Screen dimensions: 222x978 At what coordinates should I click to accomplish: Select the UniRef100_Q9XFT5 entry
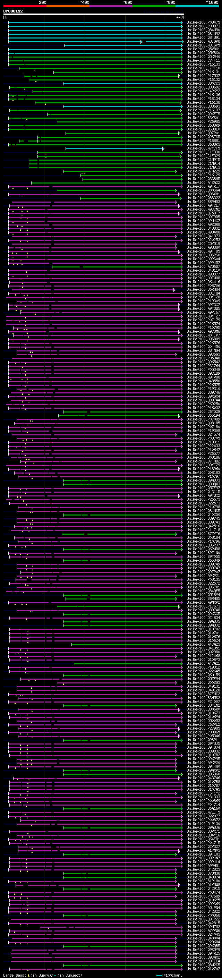pyautogui.click(x=203, y=114)
